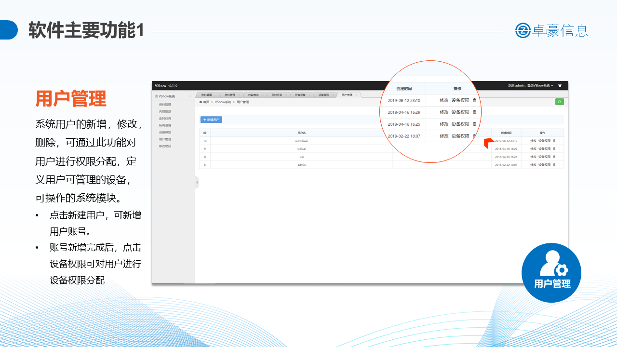Click the 新建用户 button

pyautogui.click(x=211, y=120)
